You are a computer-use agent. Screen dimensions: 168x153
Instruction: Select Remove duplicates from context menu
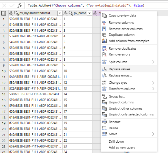[x=129, y=49]
